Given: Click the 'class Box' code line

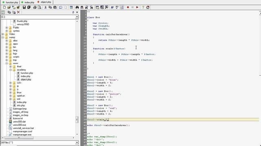Looking at the screenshot, I should (x=93, y=17).
